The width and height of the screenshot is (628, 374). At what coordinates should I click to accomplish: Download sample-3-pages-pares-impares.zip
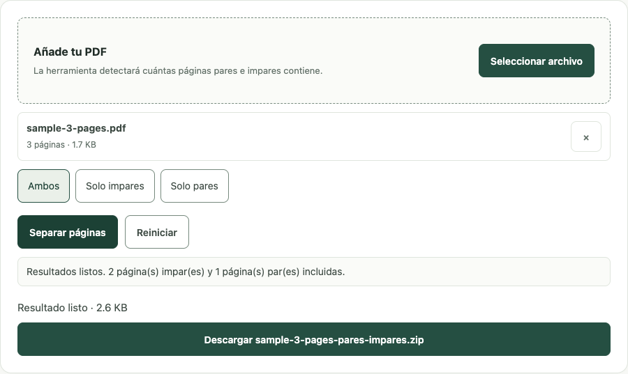314,339
